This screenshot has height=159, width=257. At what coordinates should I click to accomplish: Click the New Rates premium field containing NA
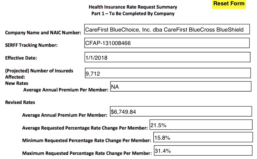click(x=180, y=86)
